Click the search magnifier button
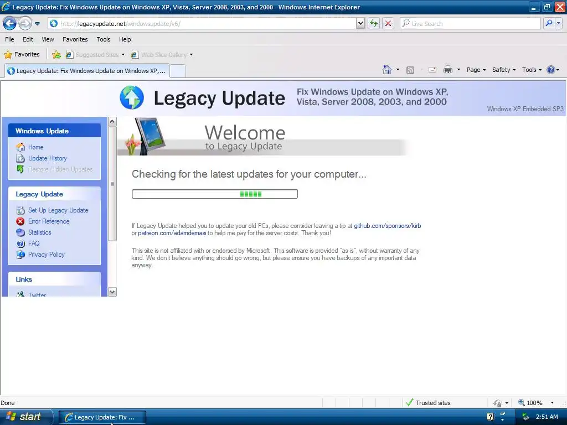567x425 pixels. tap(549, 24)
